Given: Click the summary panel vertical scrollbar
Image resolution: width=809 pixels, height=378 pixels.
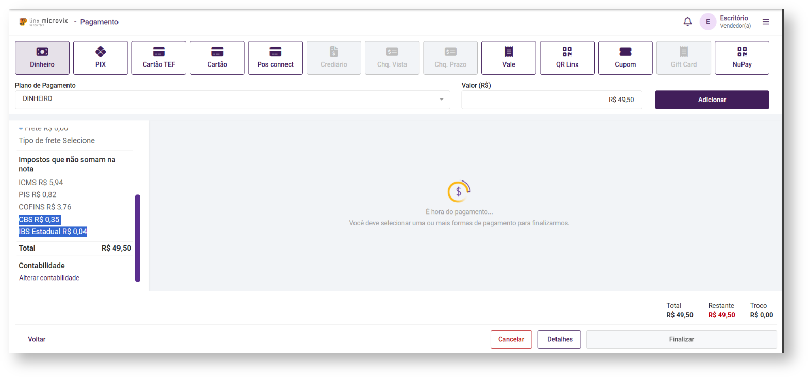Looking at the screenshot, I should coord(138,238).
